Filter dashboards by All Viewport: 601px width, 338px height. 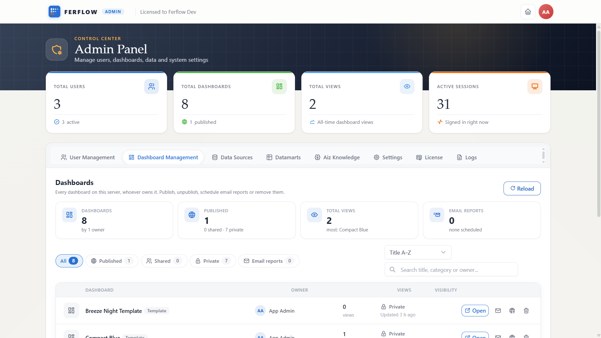(x=69, y=261)
